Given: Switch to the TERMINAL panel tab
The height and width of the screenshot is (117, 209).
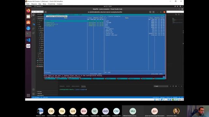Looking at the screenshot, I should [x=83, y=86].
